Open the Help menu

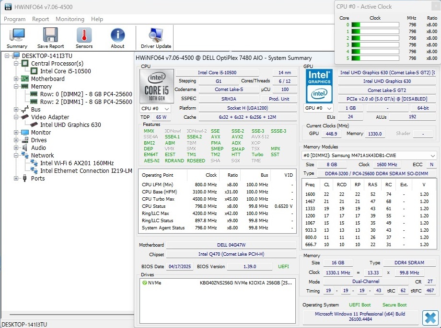click(97, 19)
